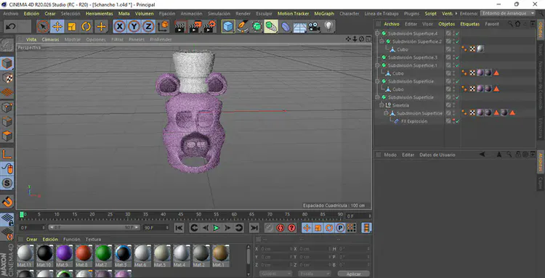This screenshot has width=545, height=278.
Task: Toggle the X axis lock
Action: [120, 26]
